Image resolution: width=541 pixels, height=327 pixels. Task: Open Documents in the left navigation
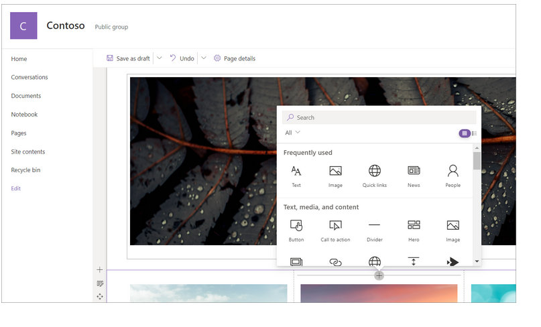click(x=26, y=96)
